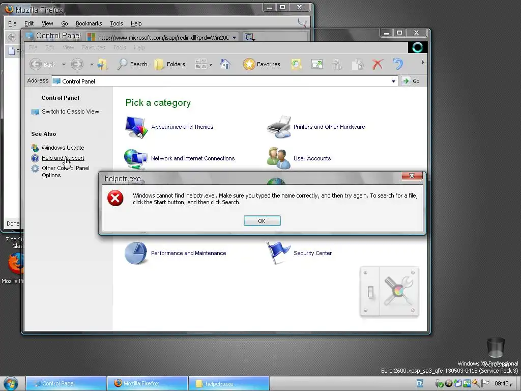Expand Firefox URL bar dropdown
The height and width of the screenshot is (391, 521).
[234, 37]
